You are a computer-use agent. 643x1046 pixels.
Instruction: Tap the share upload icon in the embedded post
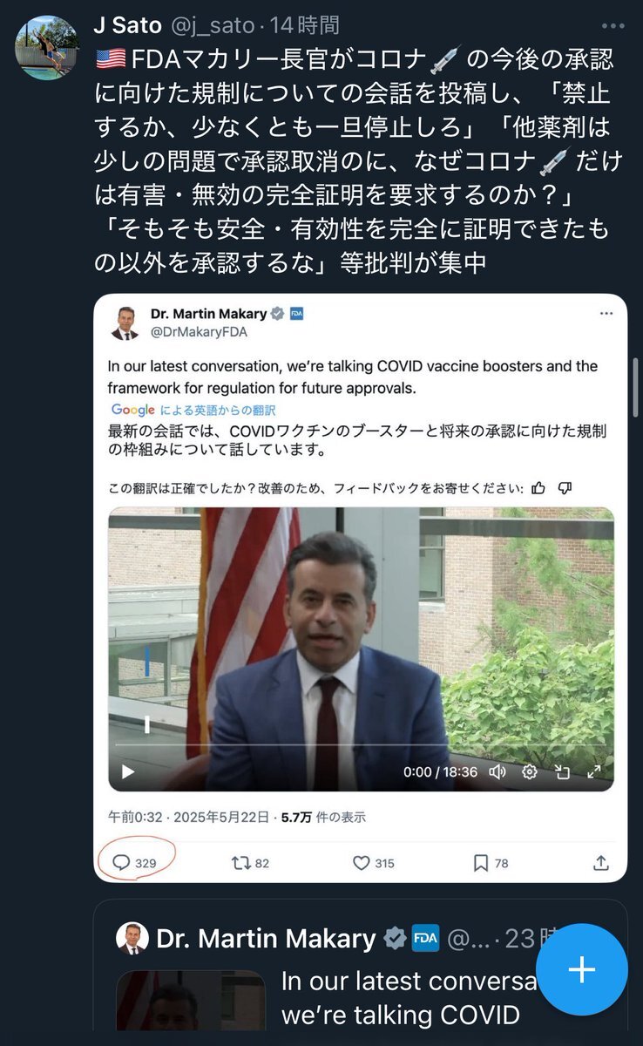point(600,863)
